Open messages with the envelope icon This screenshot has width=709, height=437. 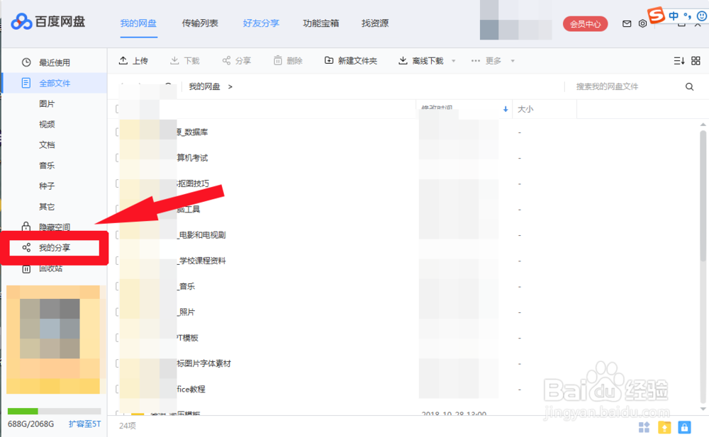[x=626, y=23]
